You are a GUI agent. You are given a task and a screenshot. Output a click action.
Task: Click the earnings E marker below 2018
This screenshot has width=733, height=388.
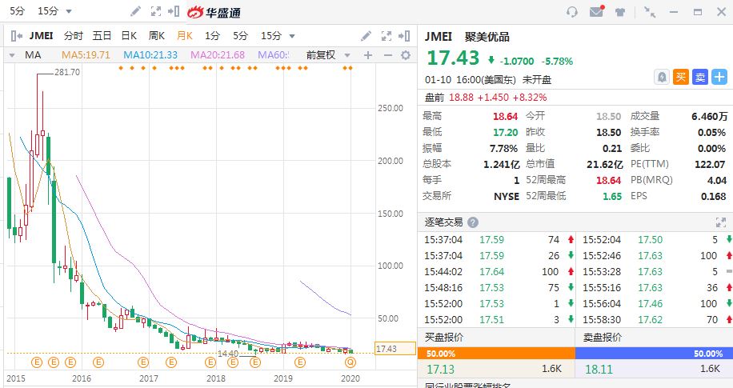click(x=210, y=362)
